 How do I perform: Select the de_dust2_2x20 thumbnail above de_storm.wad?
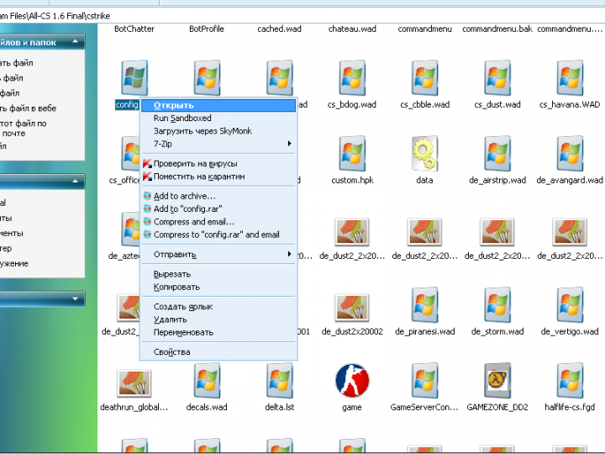coord(497,232)
